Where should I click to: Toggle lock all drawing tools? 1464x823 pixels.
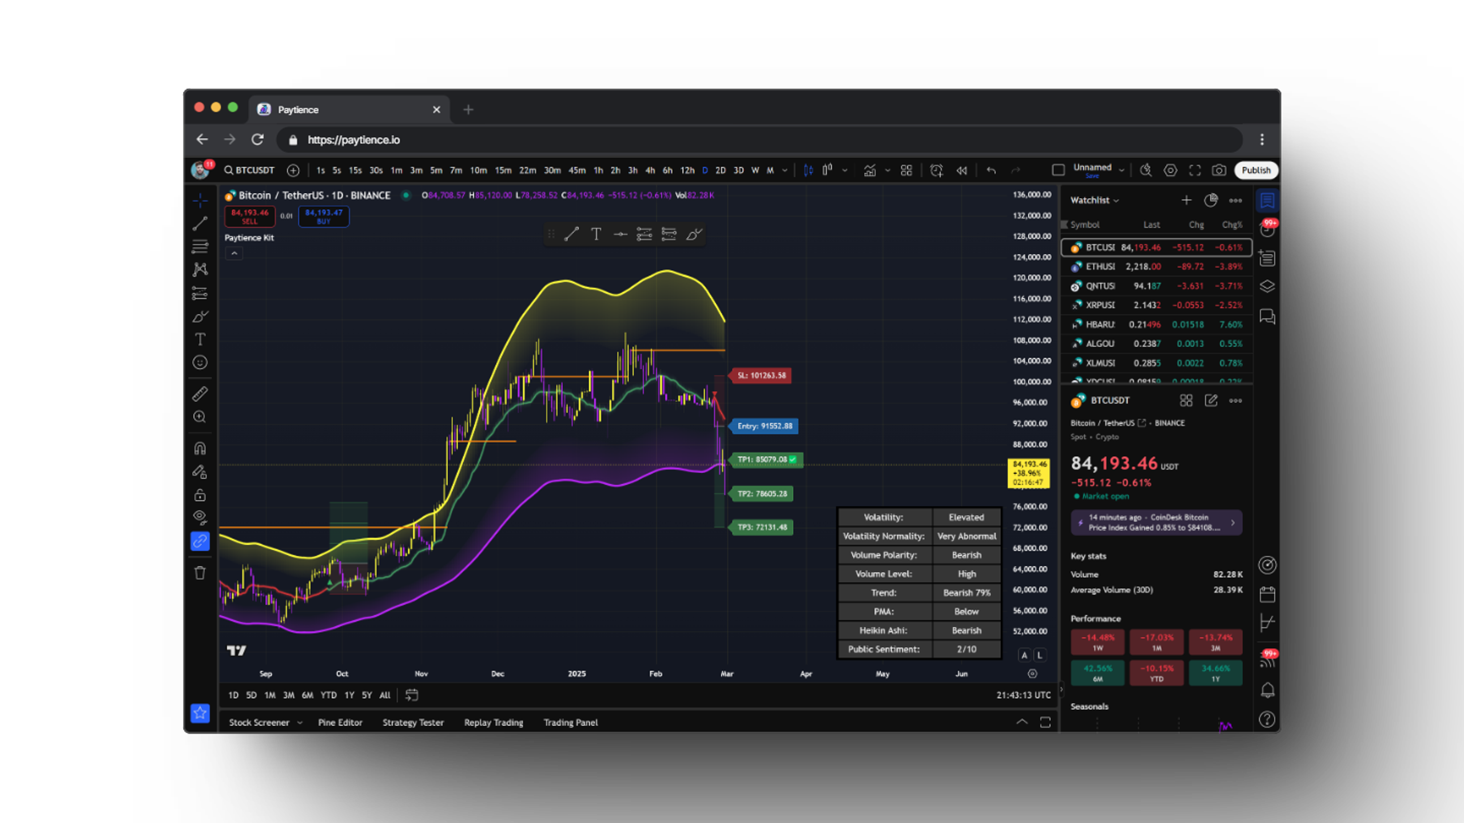click(200, 495)
